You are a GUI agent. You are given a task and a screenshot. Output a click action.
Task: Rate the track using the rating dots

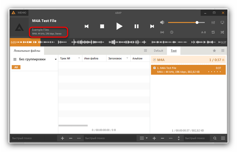[x=214, y=72]
